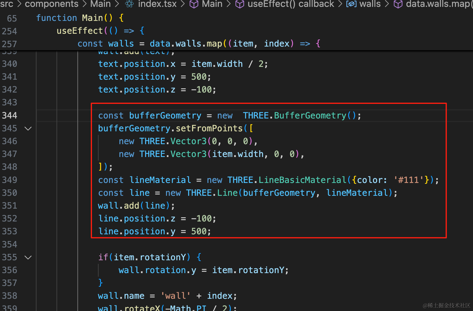
Task: Click if(item.rotationY) condition
Action: 144,257
